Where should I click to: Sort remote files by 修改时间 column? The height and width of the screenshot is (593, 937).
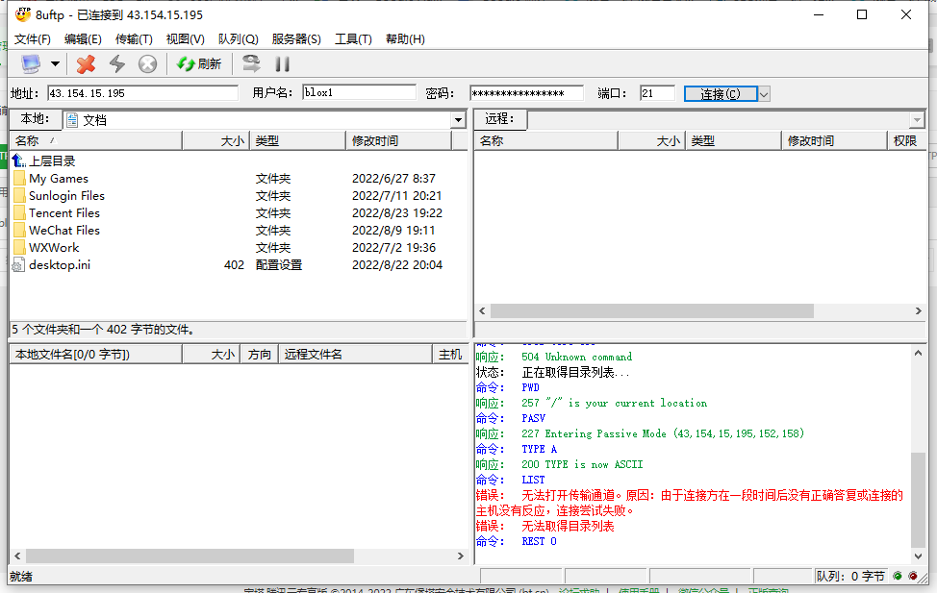coord(834,141)
